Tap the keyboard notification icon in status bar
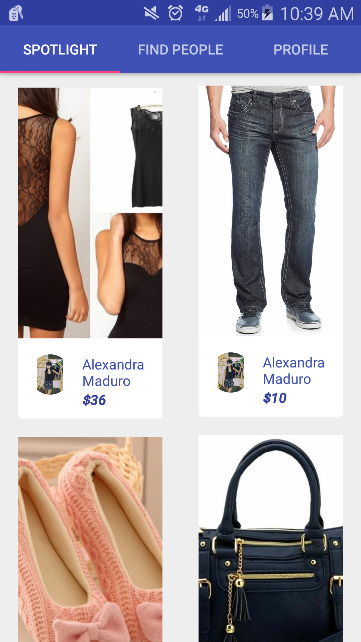The height and width of the screenshot is (642, 361). [x=16, y=13]
